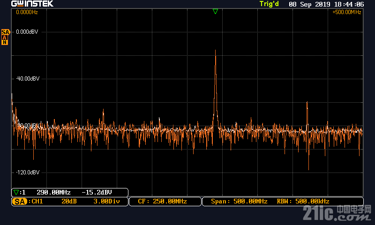The height and width of the screenshot is (225, 375).
Task: Click the green marker icon in the readout box
Action: tap(16, 192)
